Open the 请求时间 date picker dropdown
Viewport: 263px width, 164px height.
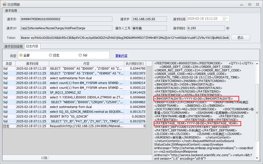227,18
